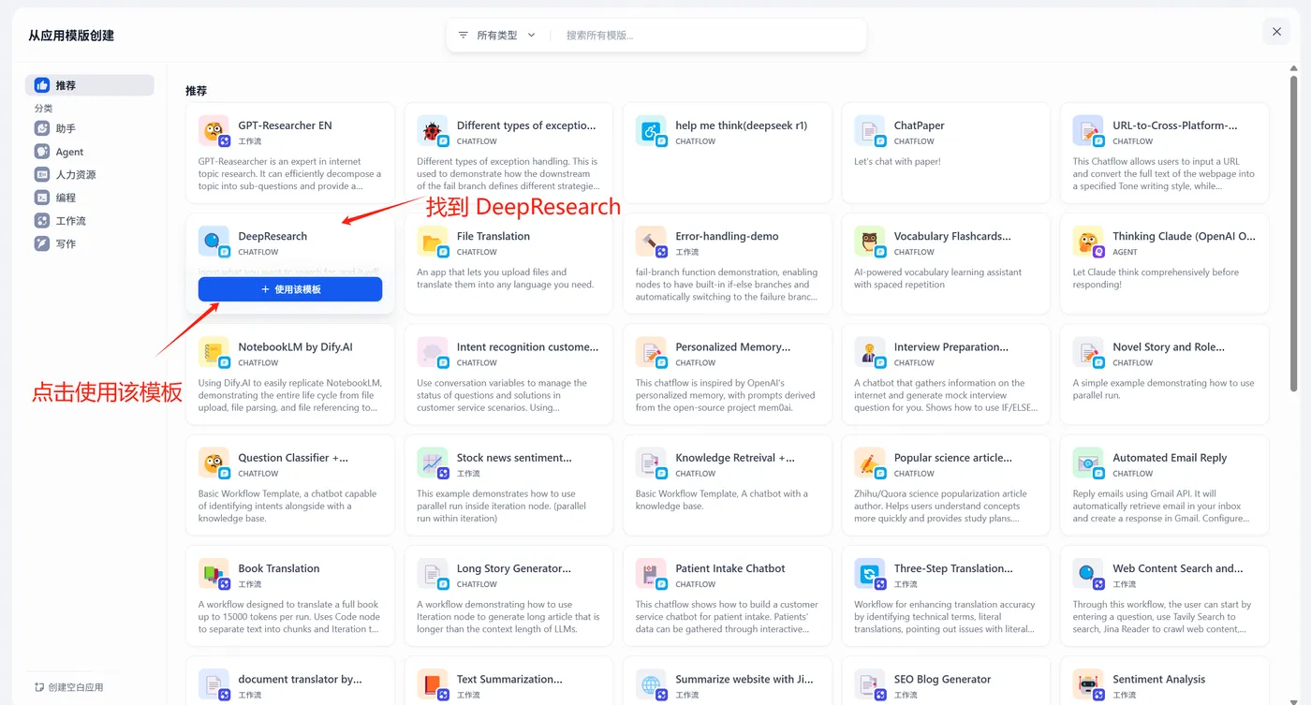Click the GPT-Researcher EN app icon

coord(214,130)
